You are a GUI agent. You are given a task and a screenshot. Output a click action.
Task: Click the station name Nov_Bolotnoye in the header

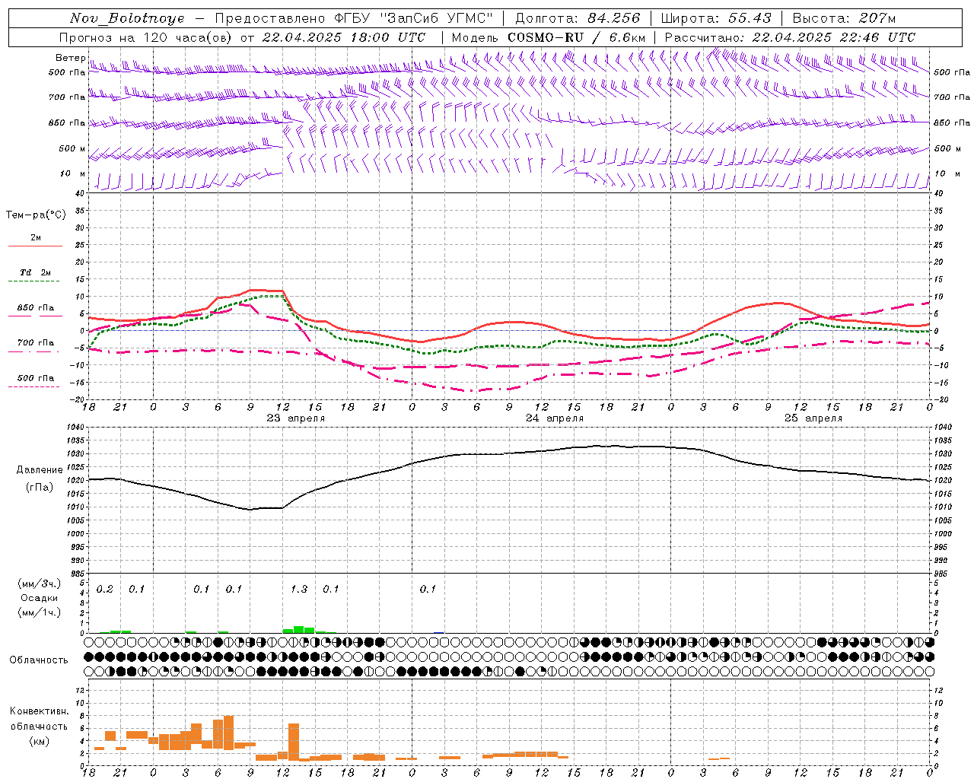(127, 18)
